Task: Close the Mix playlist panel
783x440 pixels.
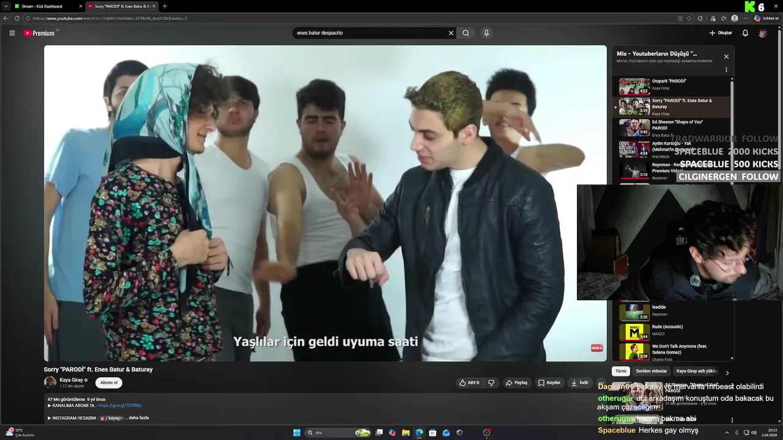Action: 726,56
